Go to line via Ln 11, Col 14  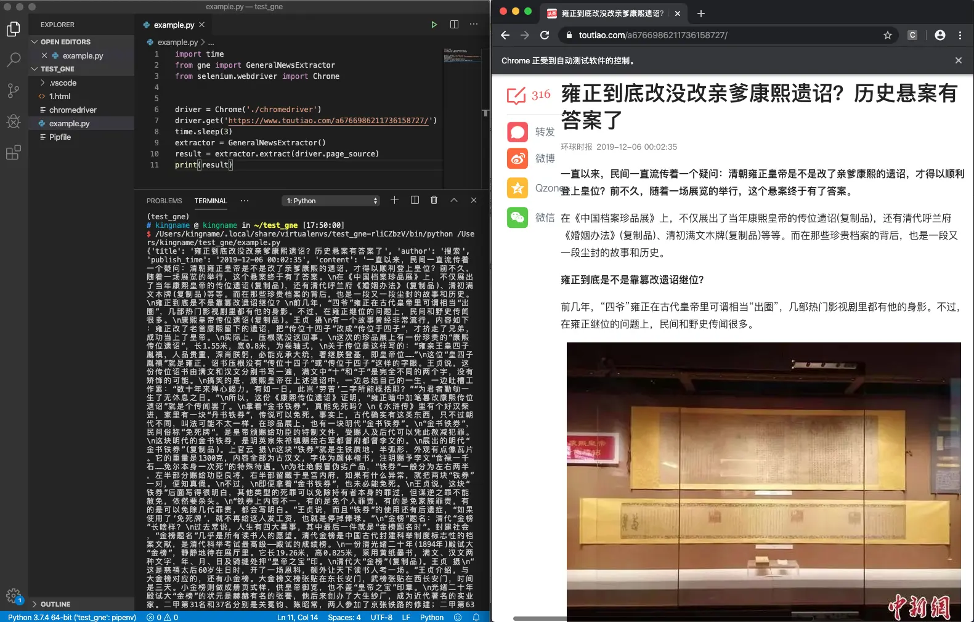[x=298, y=617]
